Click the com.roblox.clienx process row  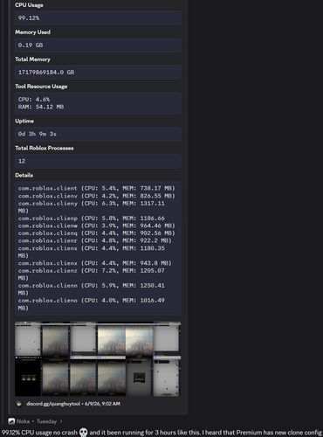95,263
